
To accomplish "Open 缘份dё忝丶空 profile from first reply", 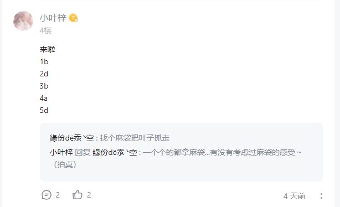I will click(72, 138).
